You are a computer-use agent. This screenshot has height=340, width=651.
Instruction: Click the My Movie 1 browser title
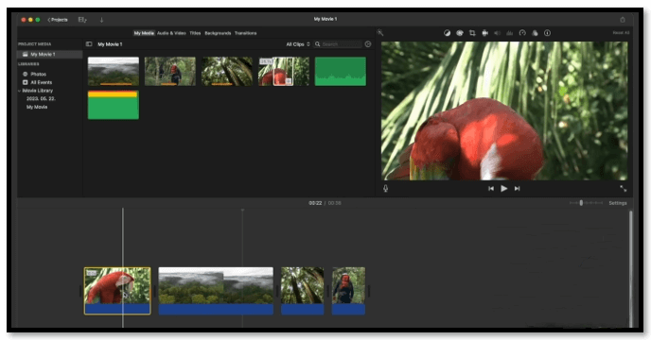tap(110, 44)
